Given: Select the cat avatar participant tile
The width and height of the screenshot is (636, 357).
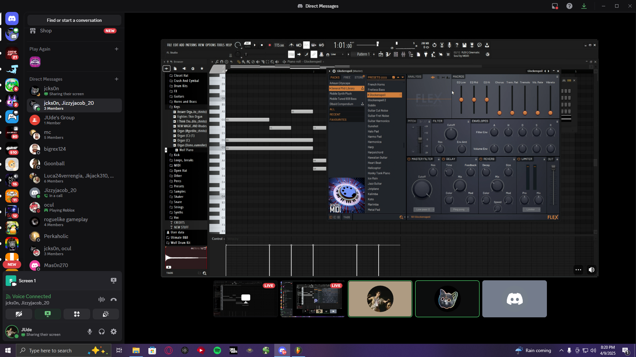Looking at the screenshot, I should coord(447,299).
